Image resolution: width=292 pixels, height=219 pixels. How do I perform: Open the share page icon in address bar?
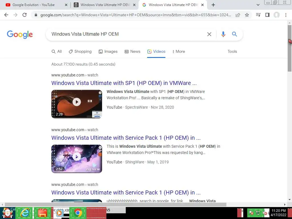coord(238,15)
